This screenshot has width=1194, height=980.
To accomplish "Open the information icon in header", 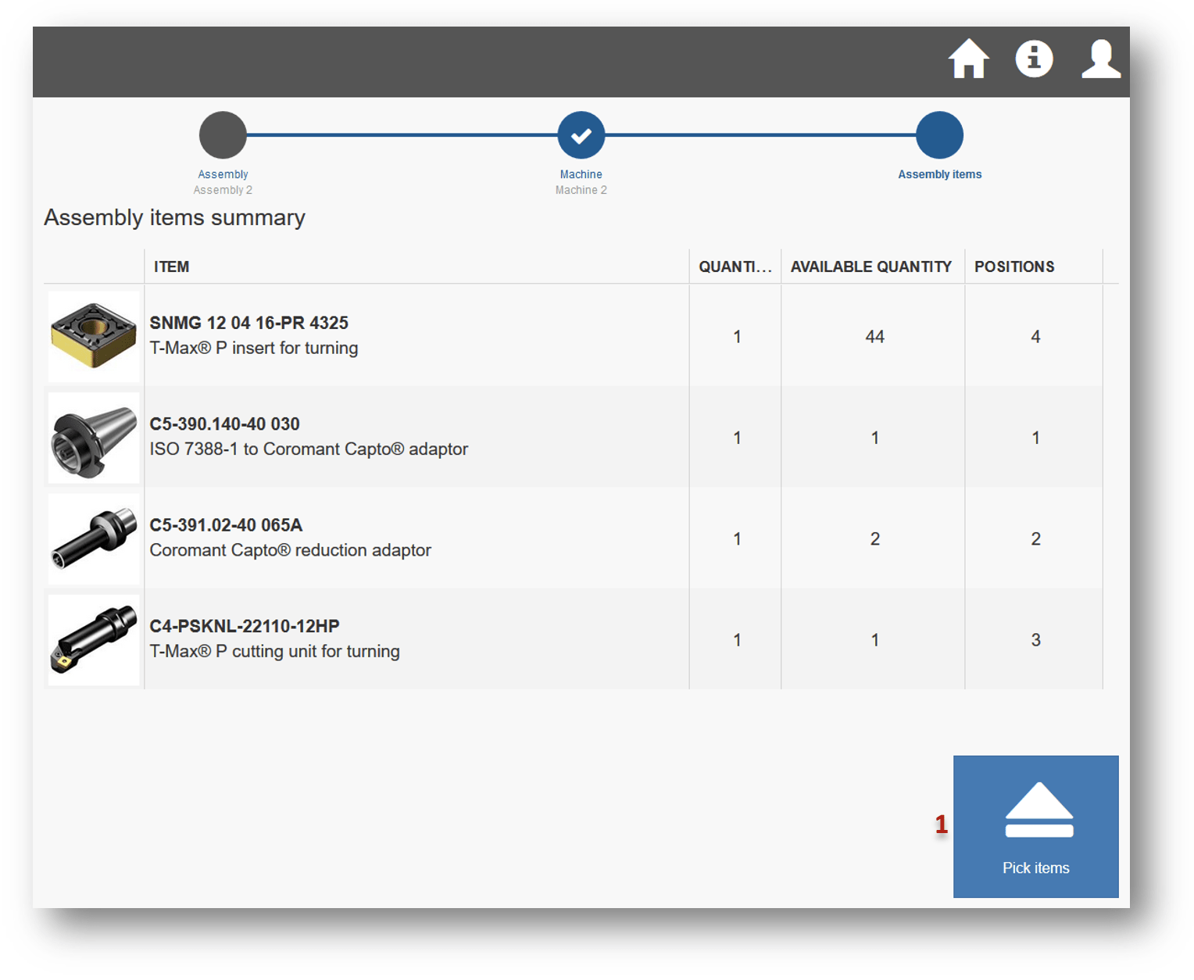I will (1034, 59).
